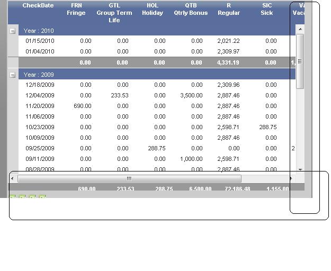This screenshot has width=331, height=271.
Task: Collapse the Year : 2010 group
Action: (x=13, y=31)
